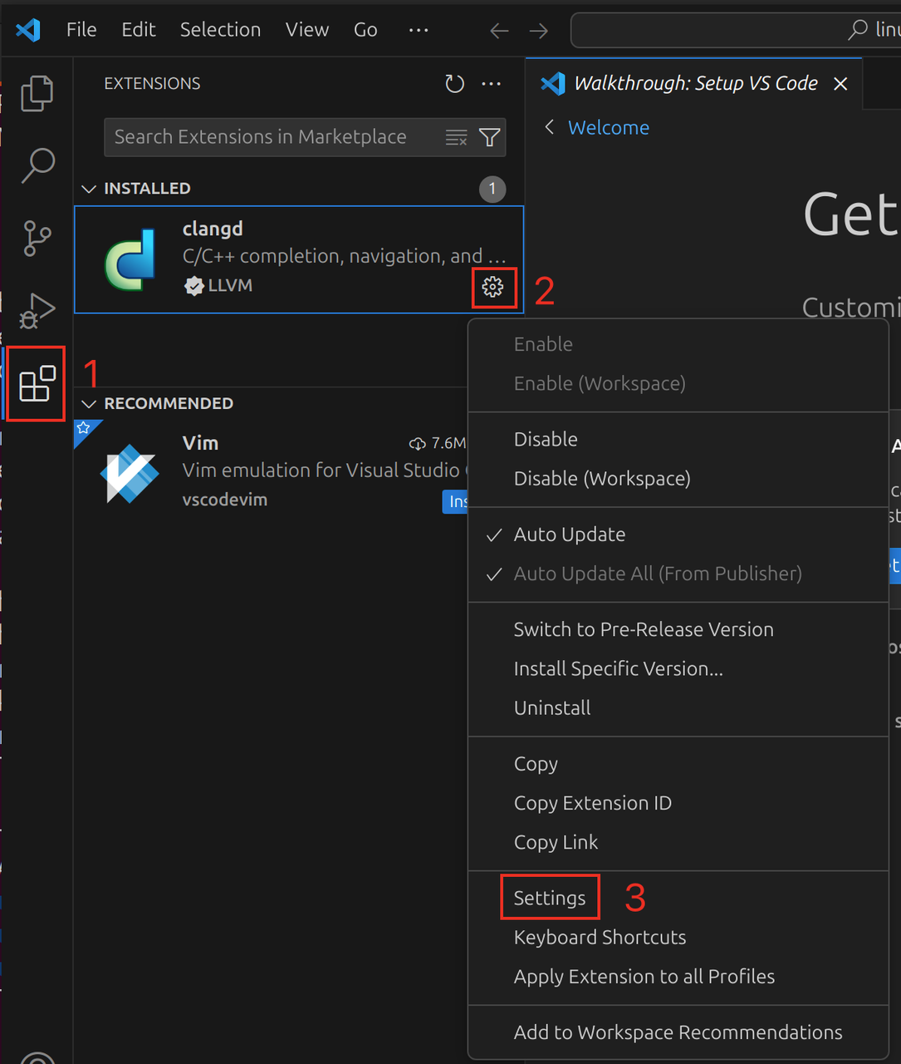Refresh the extensions list
This screenshot has height=1064, width=901.
(454, 83)
